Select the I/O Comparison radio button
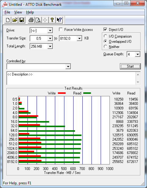This screenshot has width=147, height=188. pos(106,36)
